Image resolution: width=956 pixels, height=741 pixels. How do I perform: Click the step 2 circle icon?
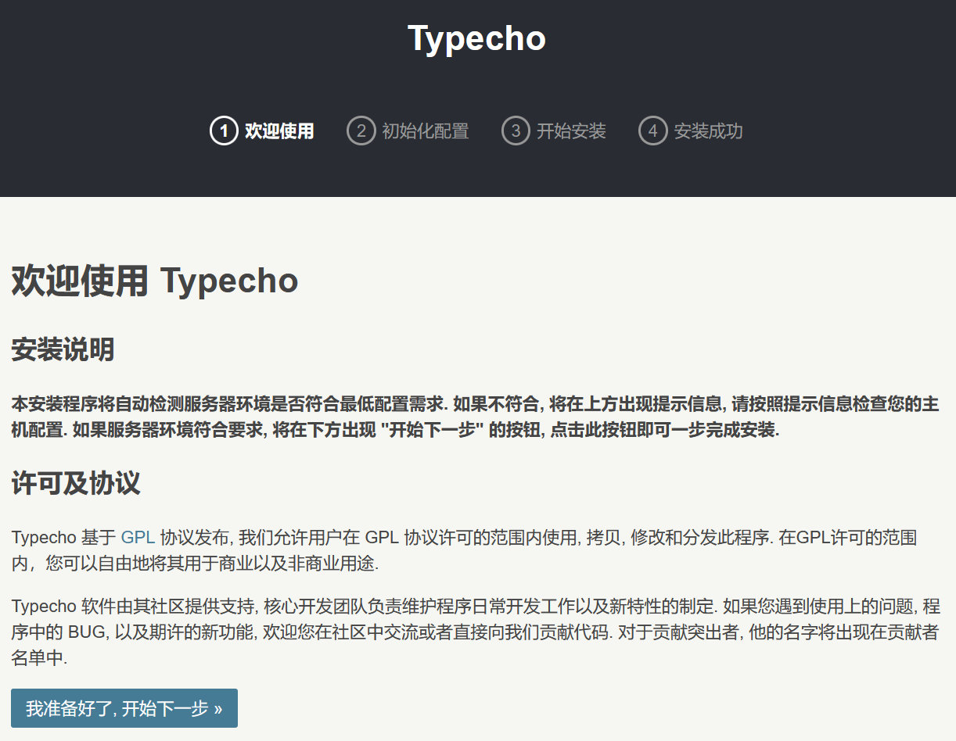tap(360, 131)
